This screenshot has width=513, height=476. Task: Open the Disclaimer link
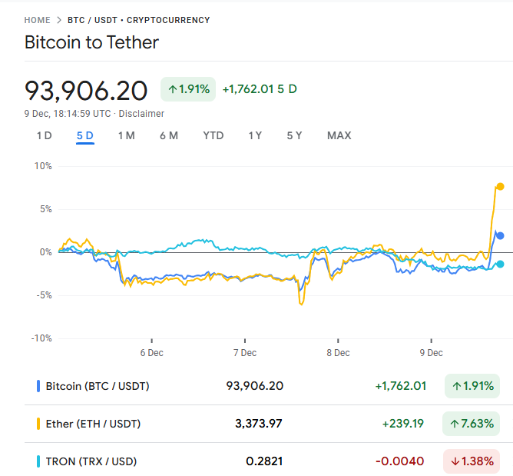[x=141, y=114]
